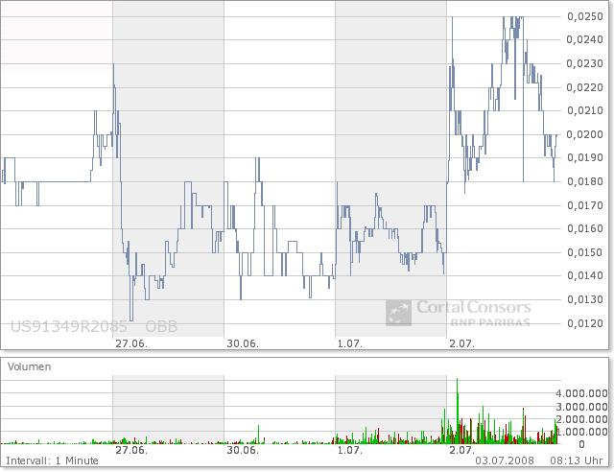Click the 30.06. date label under price chart
The image size is (614, 472).
click(243, 343)
